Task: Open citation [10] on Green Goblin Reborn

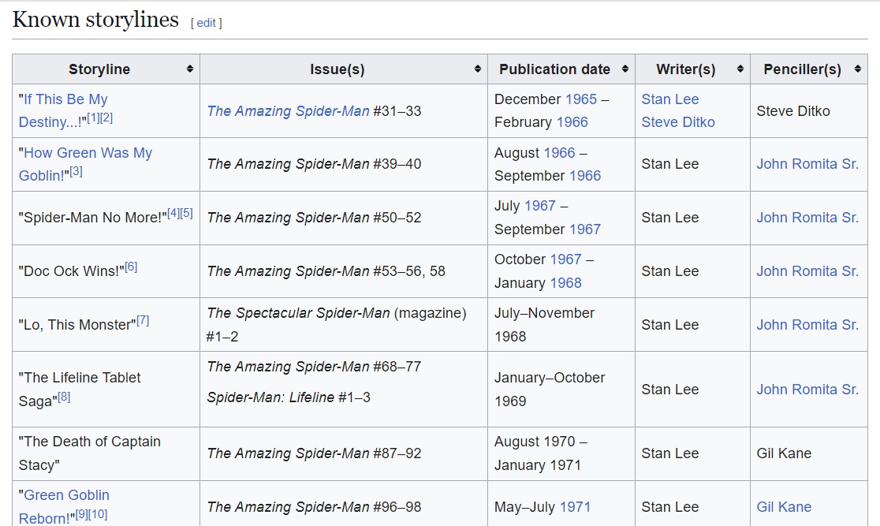Action: pos(98,513)
